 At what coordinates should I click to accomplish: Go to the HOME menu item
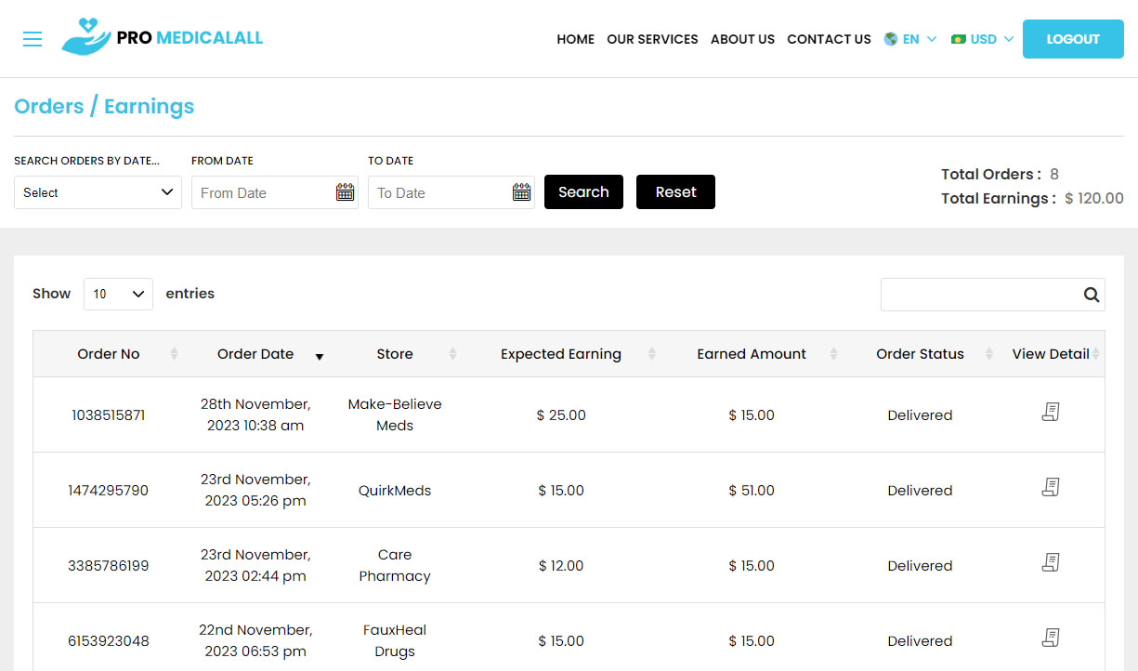(576, 39)
